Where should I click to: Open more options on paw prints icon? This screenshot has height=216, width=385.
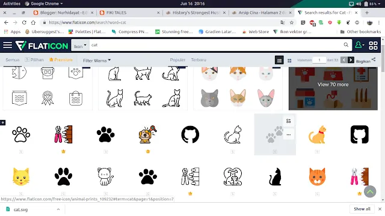[x=289, y=134]
